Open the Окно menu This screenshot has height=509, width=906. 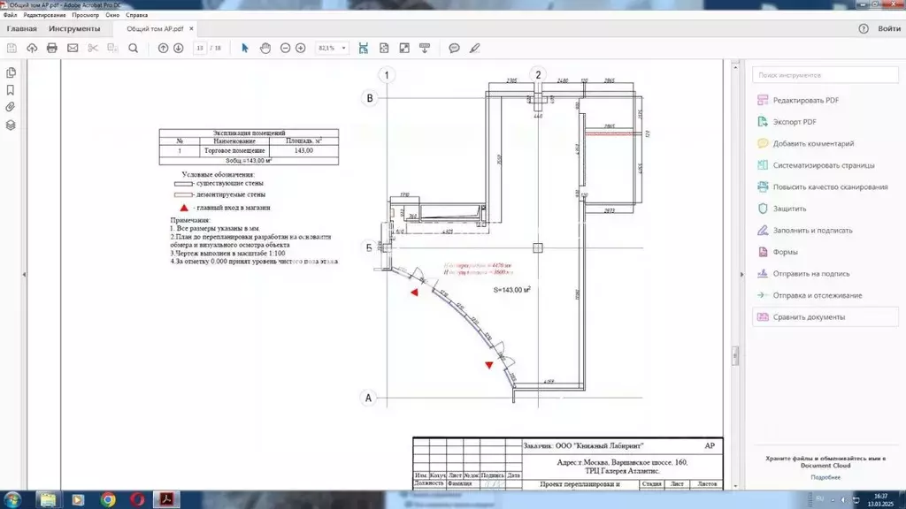click(112, 15)
